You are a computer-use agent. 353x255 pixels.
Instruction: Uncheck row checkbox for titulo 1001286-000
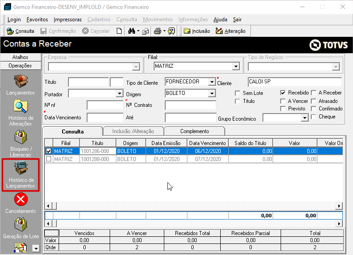point(49,151)
